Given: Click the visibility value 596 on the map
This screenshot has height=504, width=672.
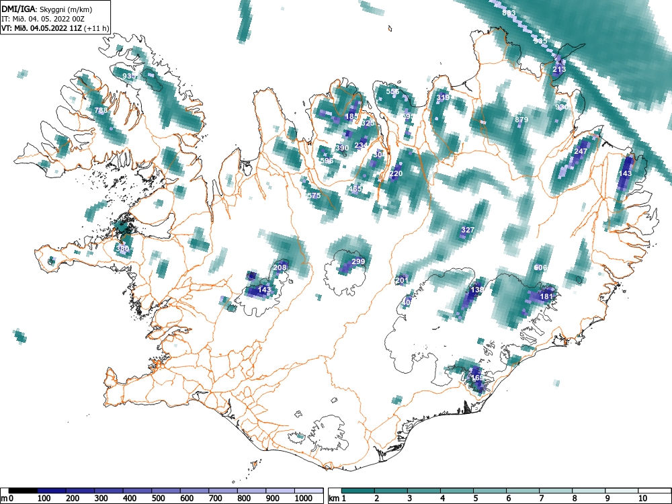Looking at the screenshot, I should (327, 161).
